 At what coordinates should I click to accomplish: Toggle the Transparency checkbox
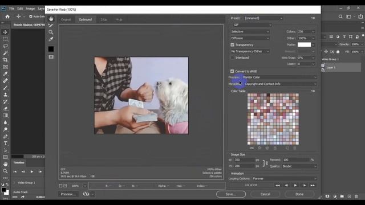pos(232,45)
